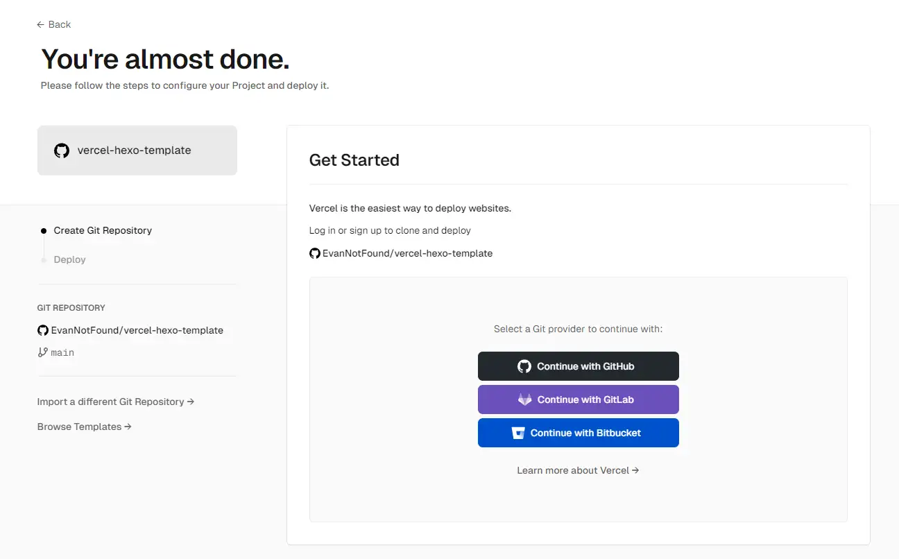
Task: Click the GitHub icon on vercel-hexo-template card
Action: [x=62, y=150]
